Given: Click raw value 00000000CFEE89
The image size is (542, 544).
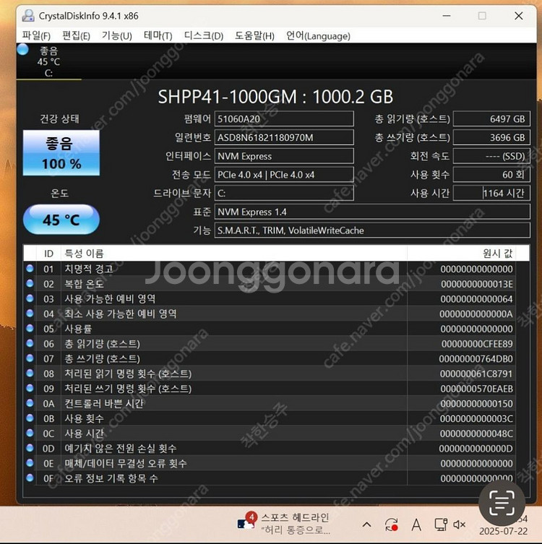Looking at the screenshot, I should click(x=477, y=344).
